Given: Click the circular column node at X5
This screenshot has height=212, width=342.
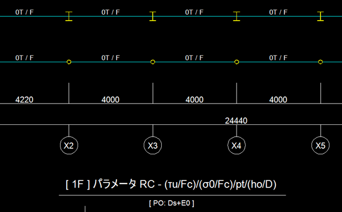Looking at the screenshot, I should [x=320, y=62].
